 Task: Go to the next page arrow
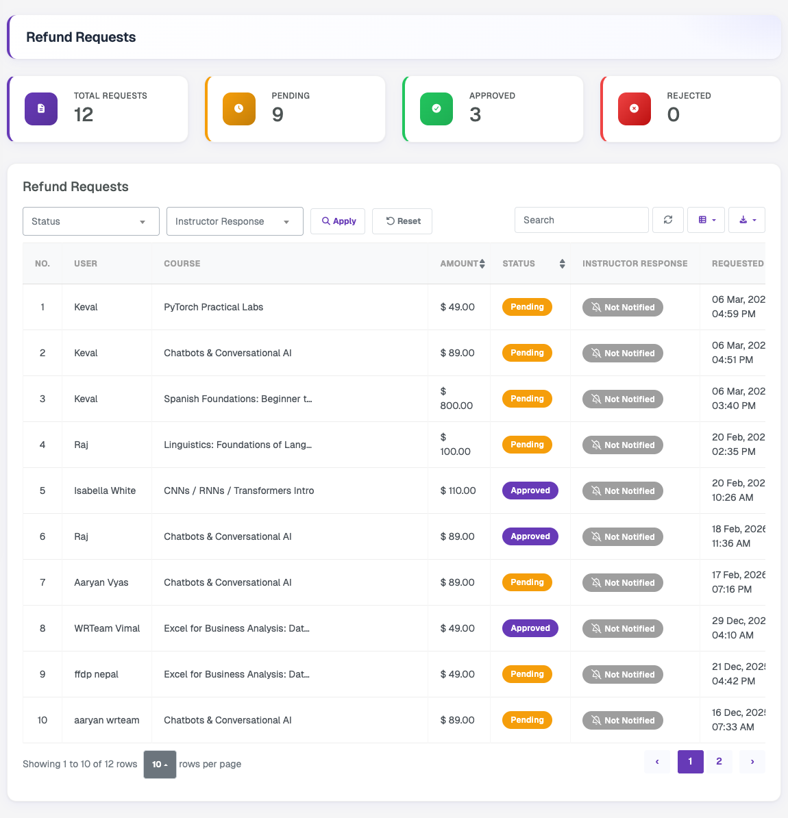752,762
